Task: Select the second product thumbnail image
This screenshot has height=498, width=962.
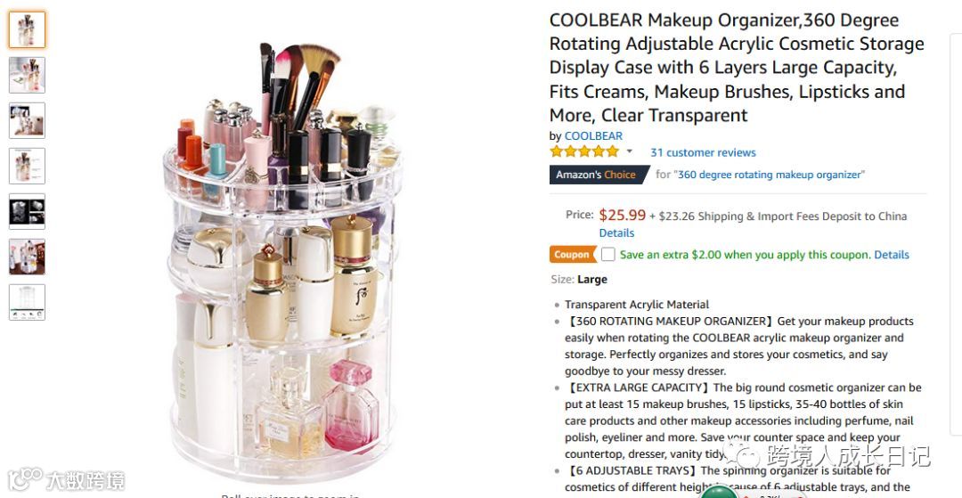Action: pos(27,75)
